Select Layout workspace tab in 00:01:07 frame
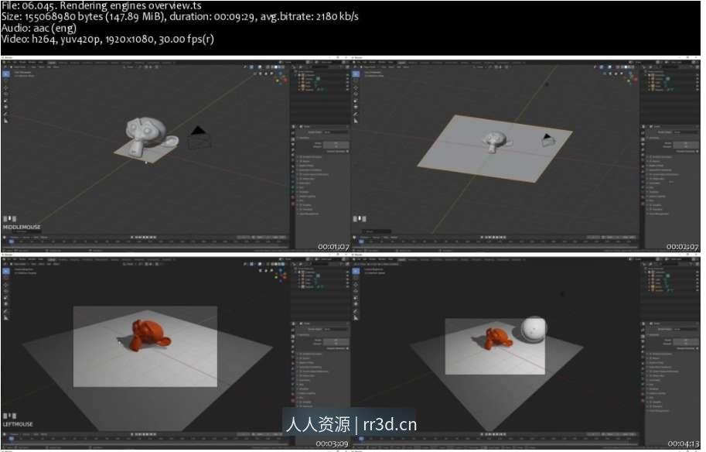 52,63
